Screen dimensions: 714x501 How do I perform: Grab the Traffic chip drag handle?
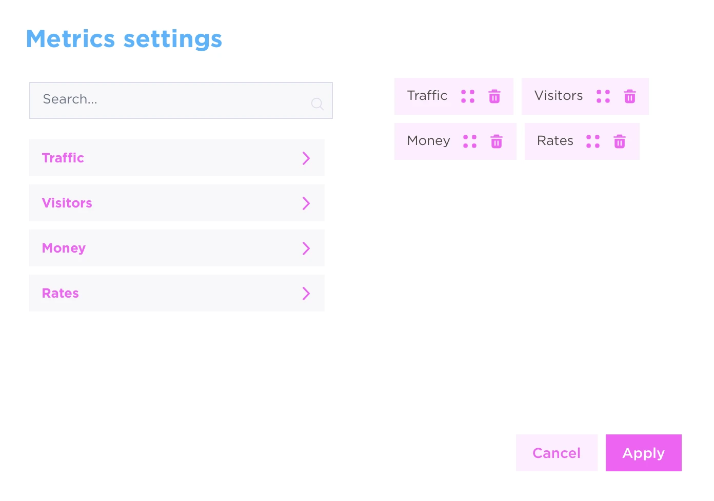tap(468, 96)
